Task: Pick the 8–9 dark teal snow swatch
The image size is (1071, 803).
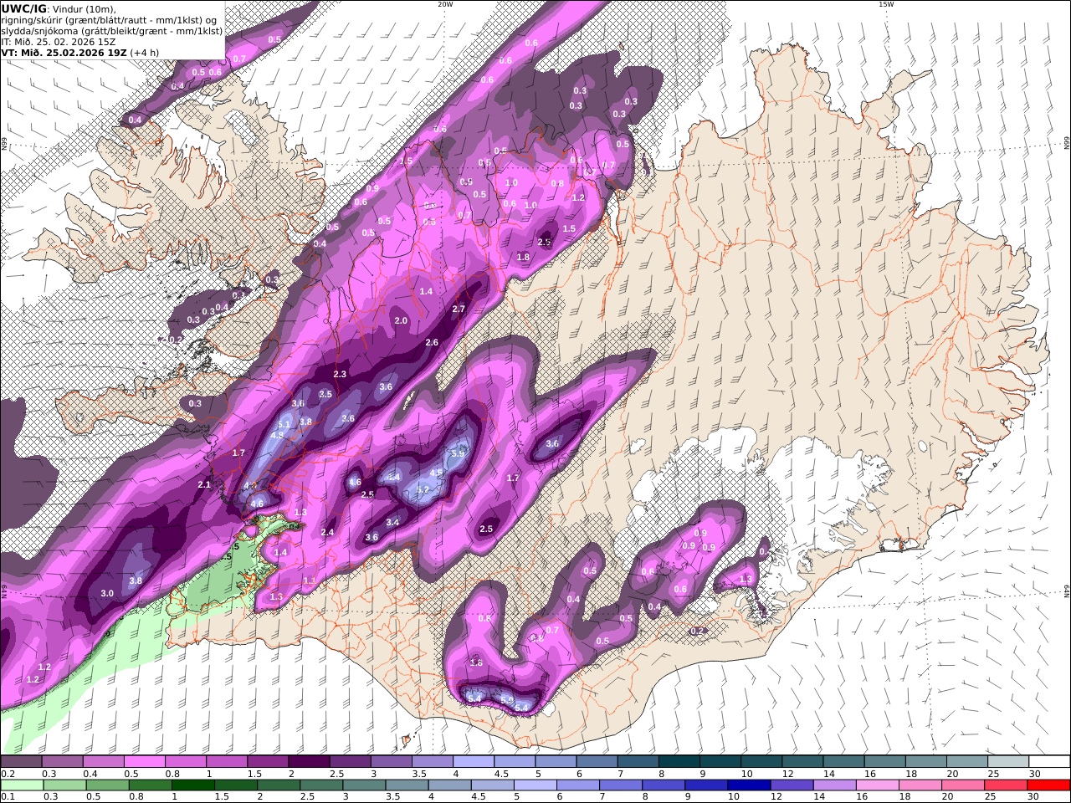Action: point(679,761)
